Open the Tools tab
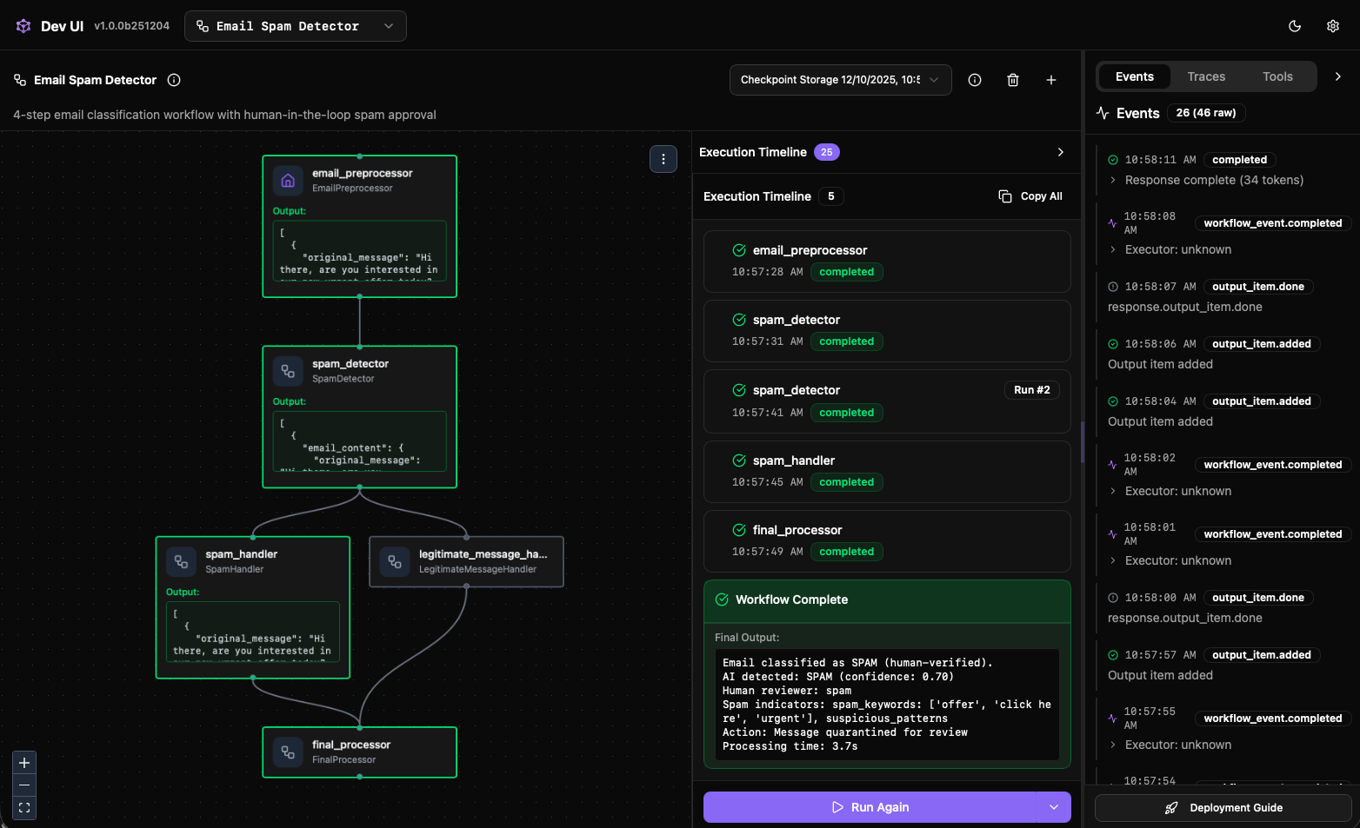 pos(1277,76)
